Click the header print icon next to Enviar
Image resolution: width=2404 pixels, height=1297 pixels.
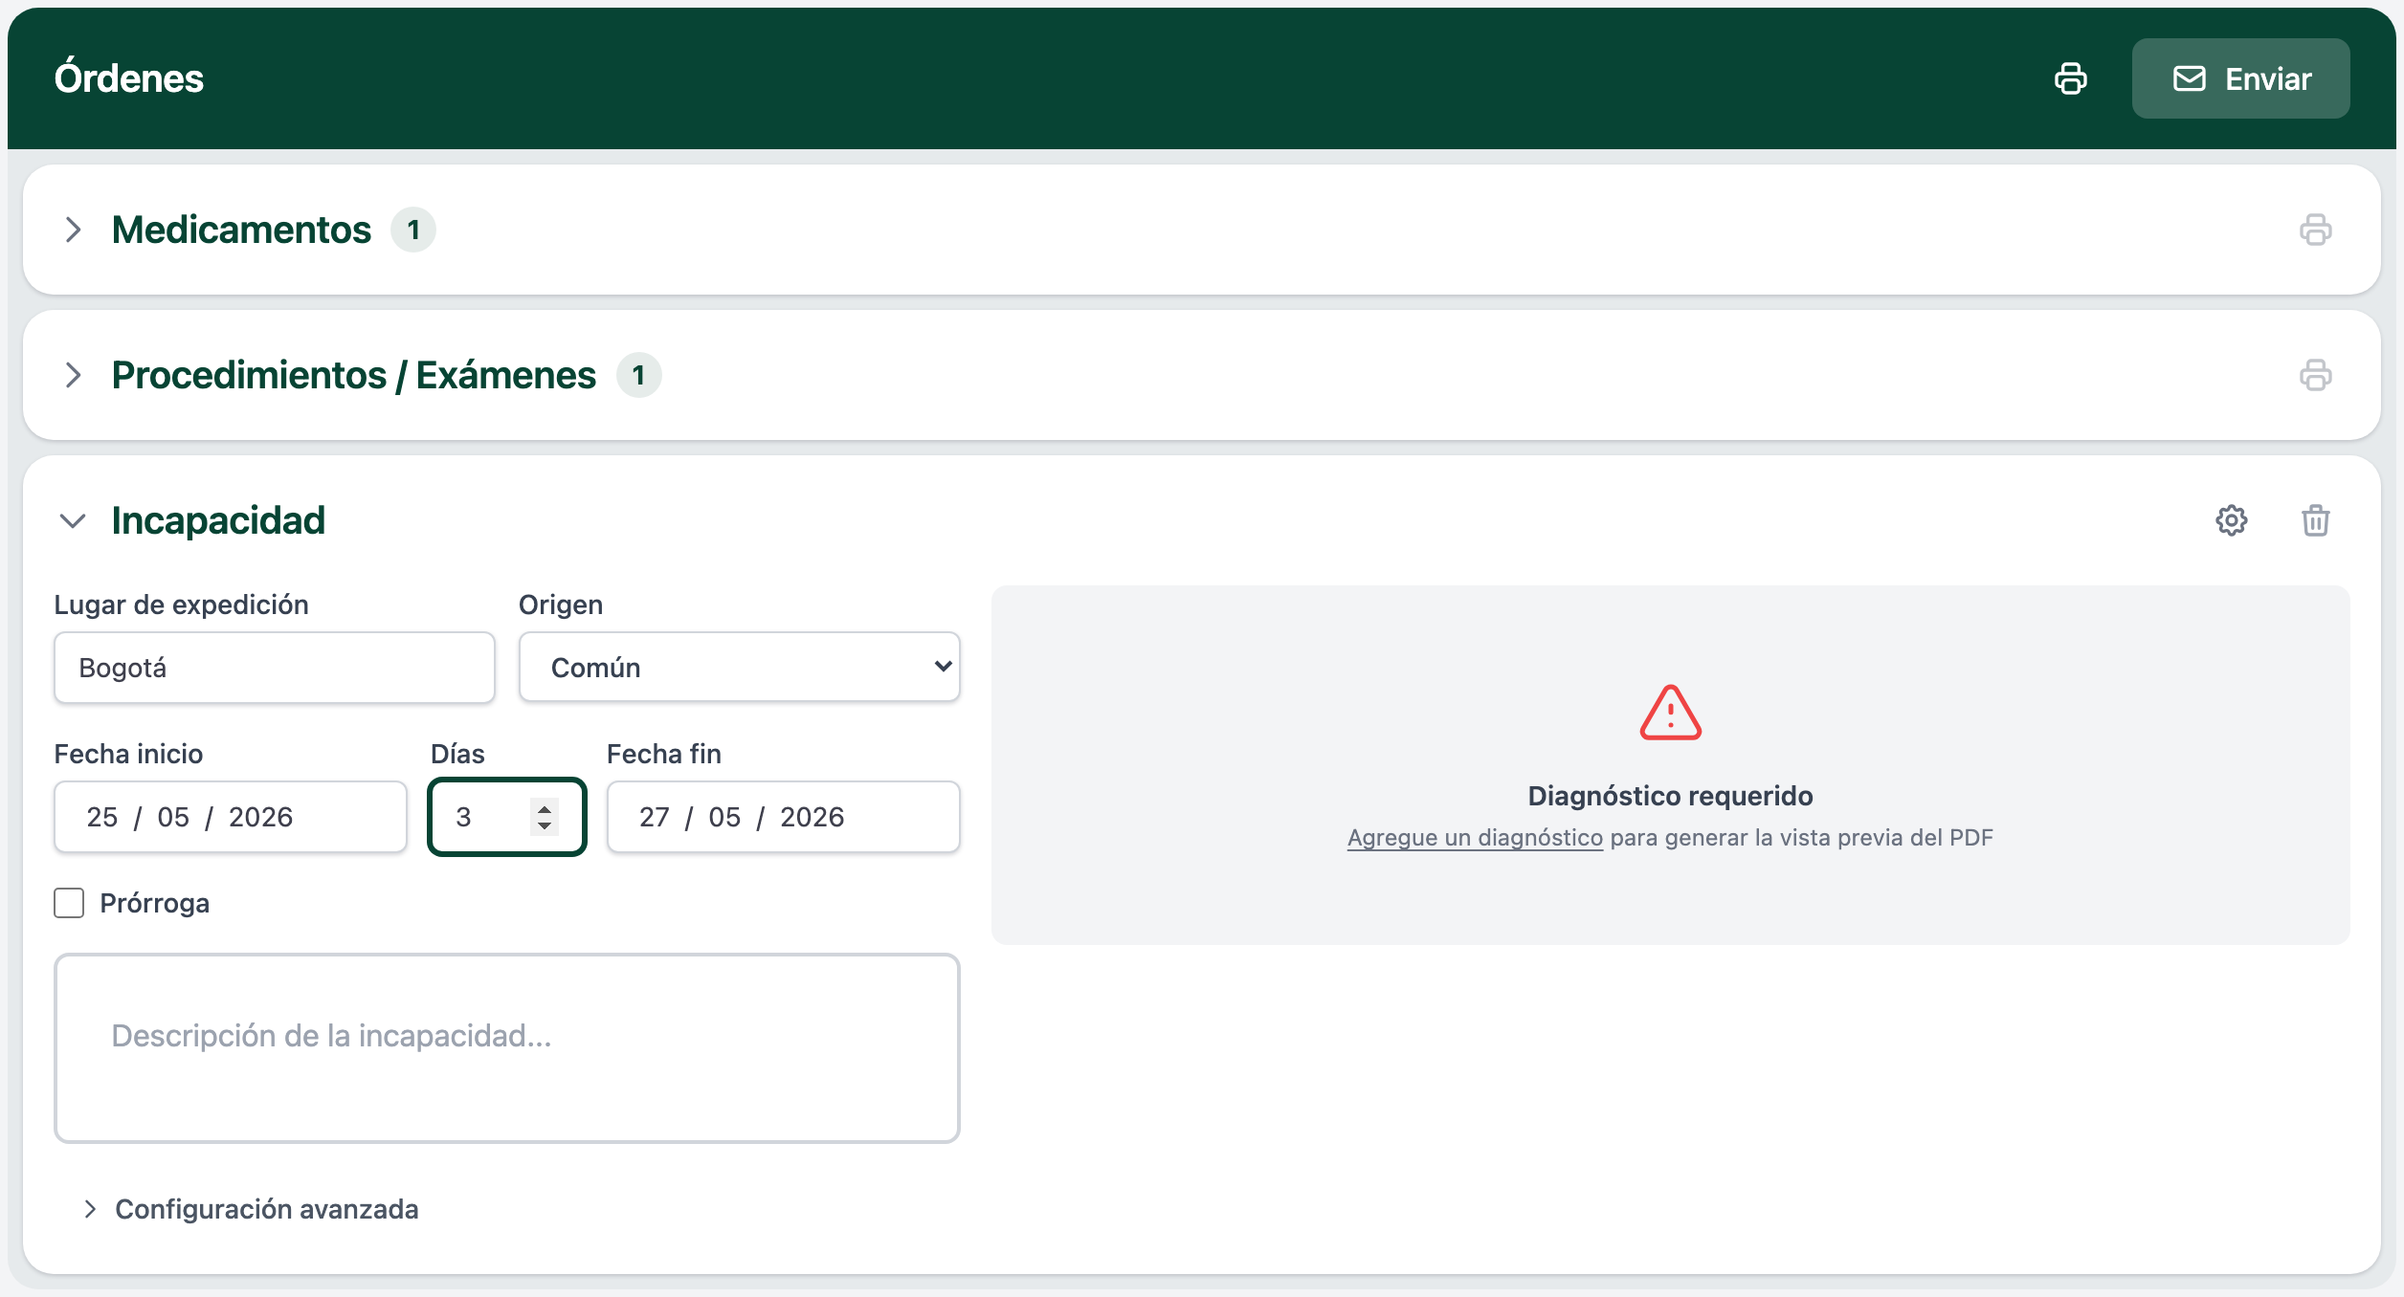tap(2070, 78)
